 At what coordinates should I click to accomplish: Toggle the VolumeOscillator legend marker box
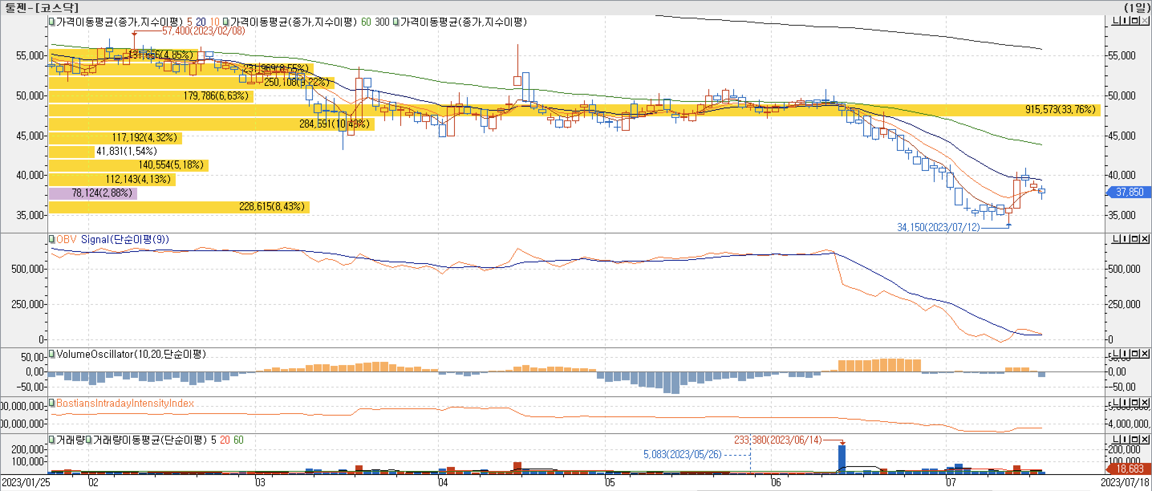(x=52, y=354)
